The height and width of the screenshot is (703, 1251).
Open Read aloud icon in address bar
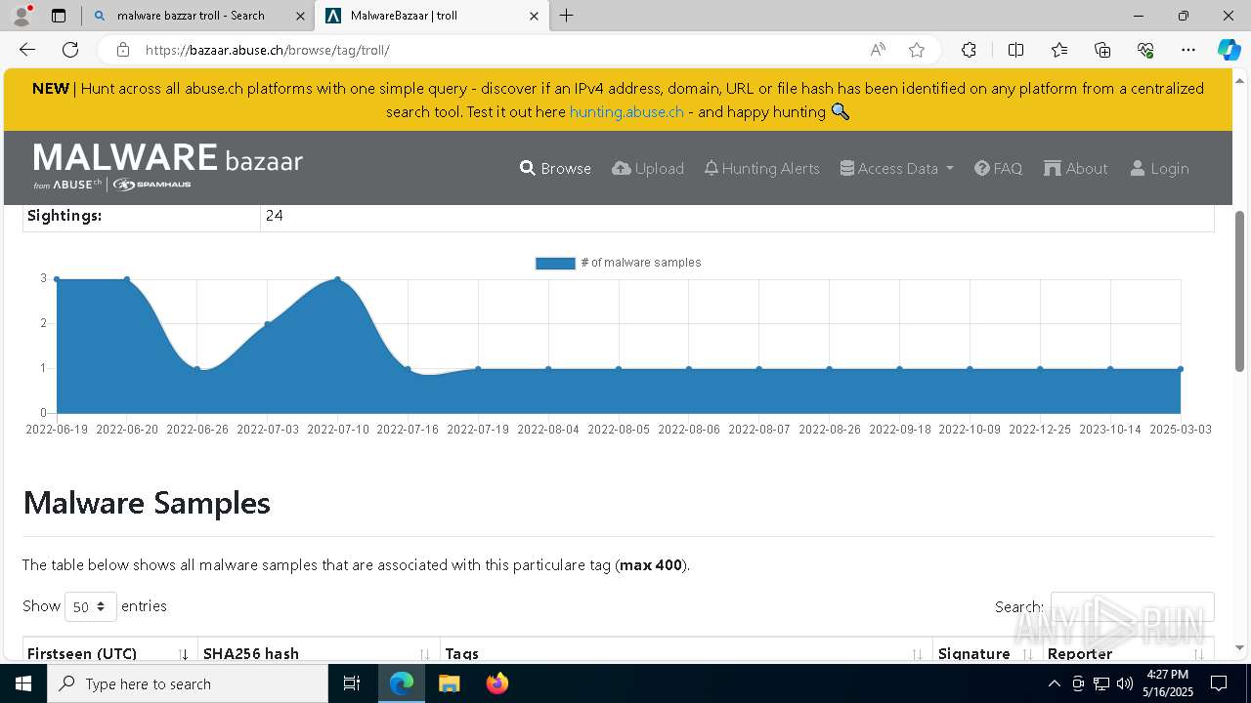coord(878,50)
